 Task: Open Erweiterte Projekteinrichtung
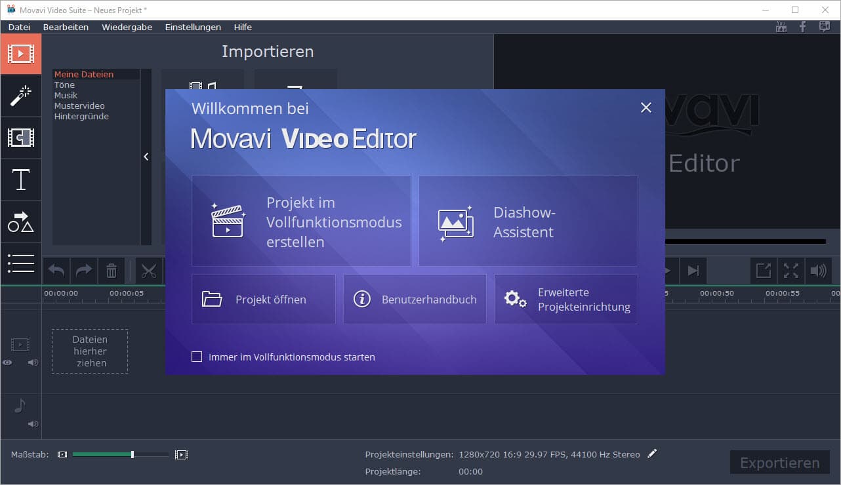click(x=565, y=299)
